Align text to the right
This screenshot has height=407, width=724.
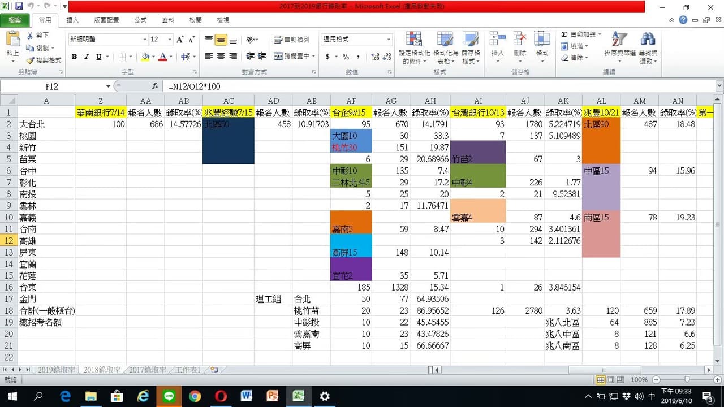233,57
